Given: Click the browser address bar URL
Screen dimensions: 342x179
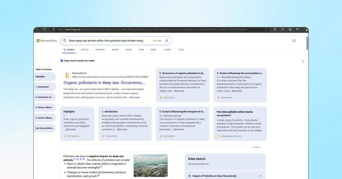Looking at the screenshot, I should (153, 29).
